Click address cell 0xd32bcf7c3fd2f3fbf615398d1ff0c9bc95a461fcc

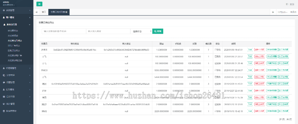click(75, 50)
